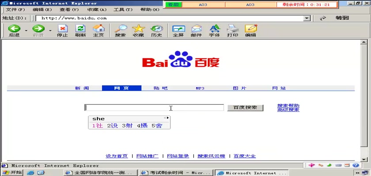The height and width of the screenshot is (176, 371).
Task: Click the 开始 start button
Action: 12,173
